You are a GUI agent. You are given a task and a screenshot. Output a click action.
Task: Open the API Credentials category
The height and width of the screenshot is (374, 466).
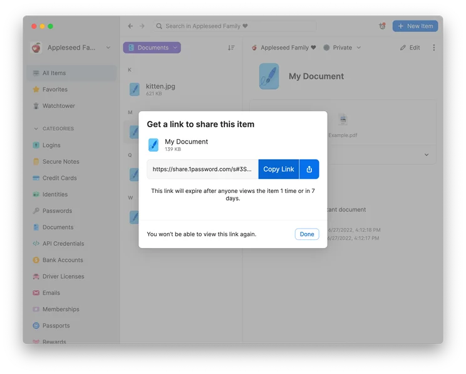[71, 244]
